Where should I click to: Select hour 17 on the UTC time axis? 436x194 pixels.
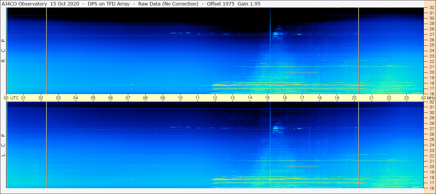302,98
